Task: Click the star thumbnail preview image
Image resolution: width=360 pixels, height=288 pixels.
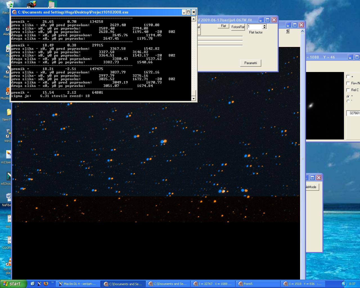Action: tap(325, 106)
